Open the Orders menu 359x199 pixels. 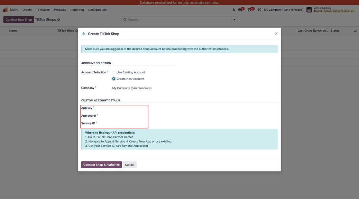click(x=27, y=10)
